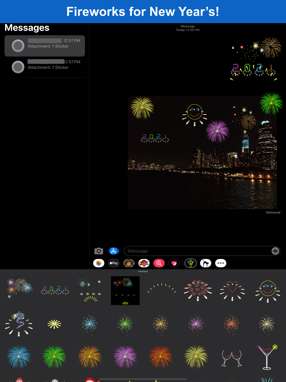Select the red lips fireworks sticker

point(197,291)
